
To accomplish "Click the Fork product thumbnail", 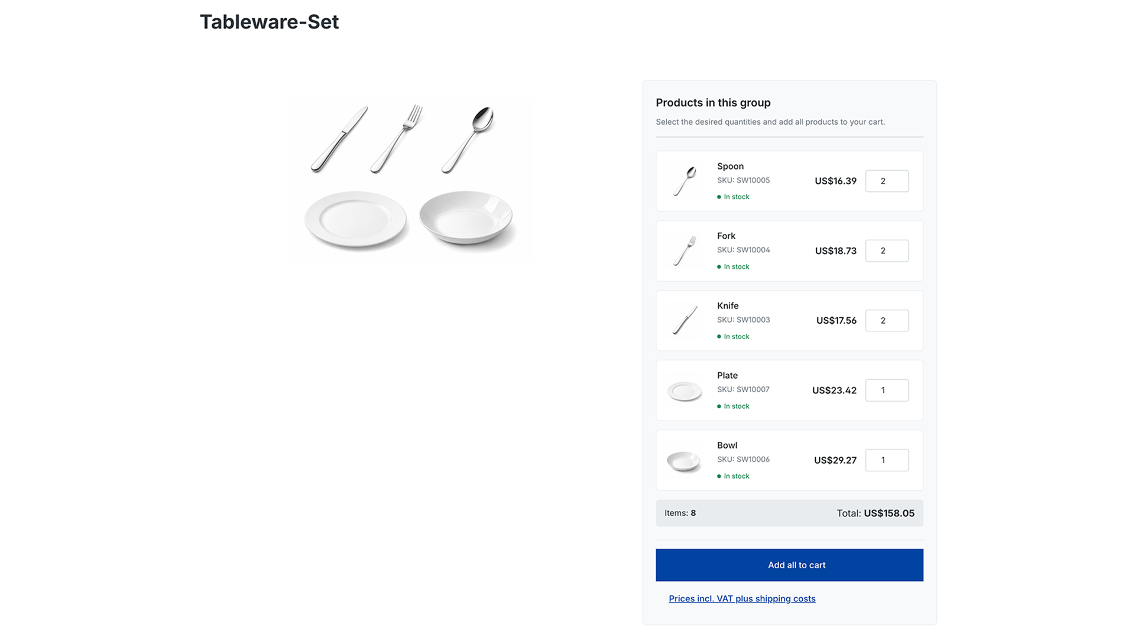I will (x=685, y=250).
